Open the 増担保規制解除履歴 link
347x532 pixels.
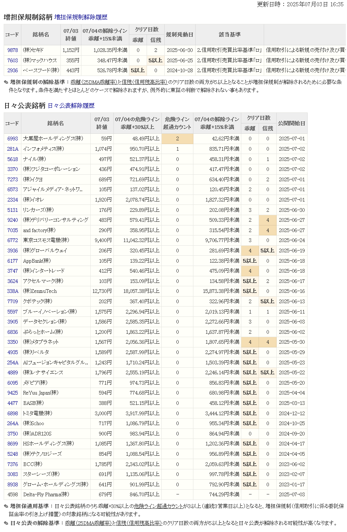[x=81, y=17]
